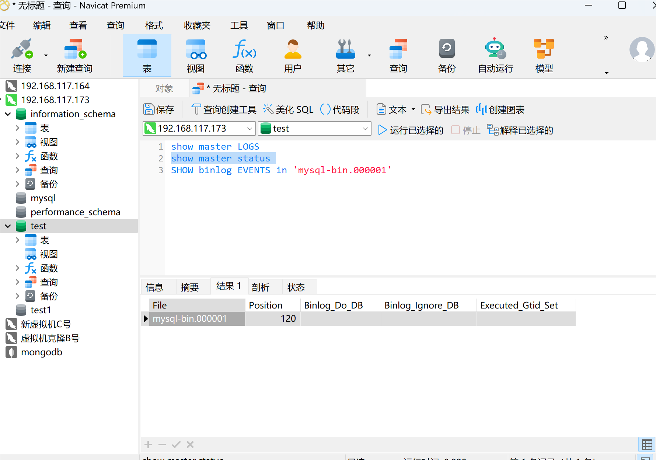Click the Connection (连接) toolbar icon
The width and height of the screenshot is (656, 460).
click(22, 55)
